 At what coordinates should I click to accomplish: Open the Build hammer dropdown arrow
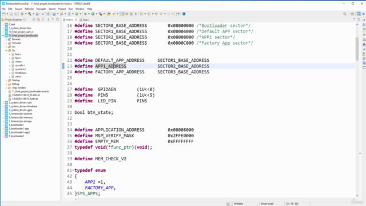pyautogui.click(x=33, y=14)
